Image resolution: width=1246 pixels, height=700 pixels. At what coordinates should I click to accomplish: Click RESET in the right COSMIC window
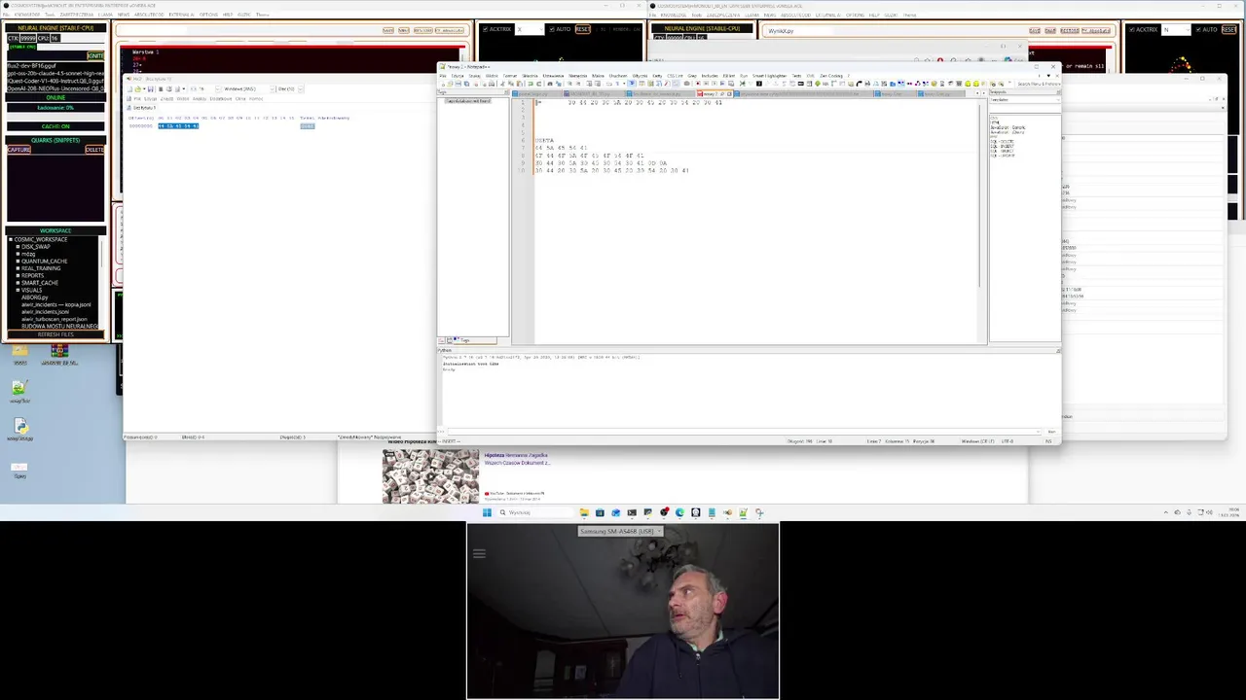click(1229, 29)
